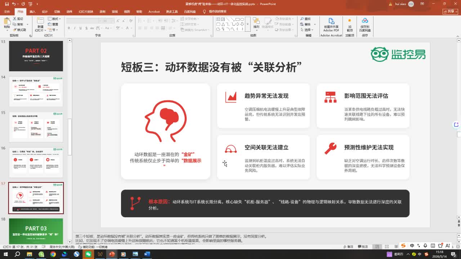Switch to the 幻灯片放映 tab

coord(86,12)
